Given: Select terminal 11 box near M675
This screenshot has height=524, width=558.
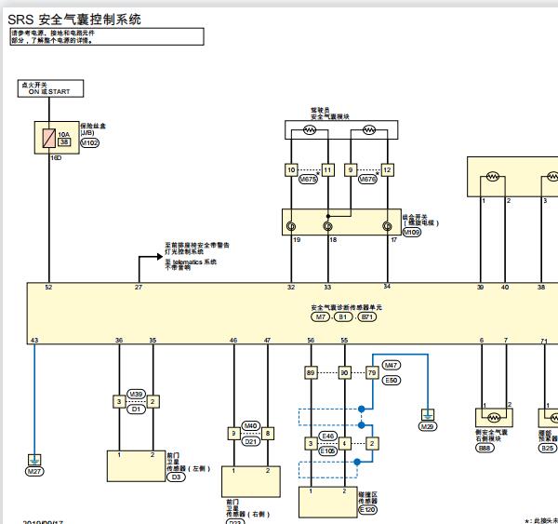Looking at the screenshot, I should [x=327, y=170].
